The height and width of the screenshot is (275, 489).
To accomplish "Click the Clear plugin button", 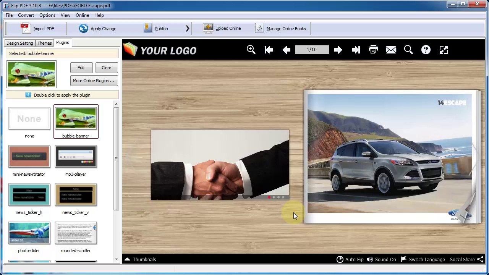I will (106, 68).
